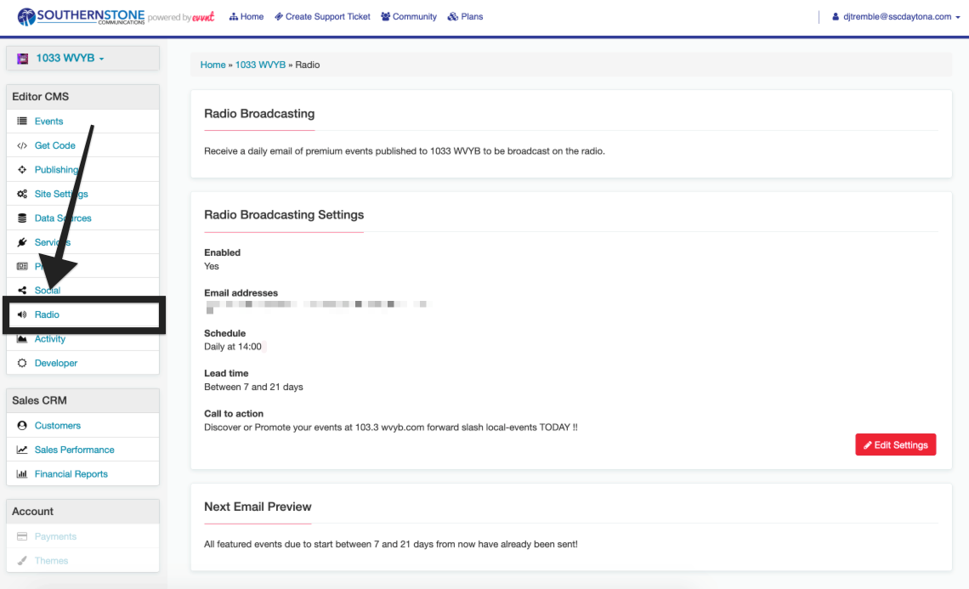The width and height of the screenshot is (969, 589).
Task: Click the Lead time value Between 7 and 21 days
Action: point(253,387)
